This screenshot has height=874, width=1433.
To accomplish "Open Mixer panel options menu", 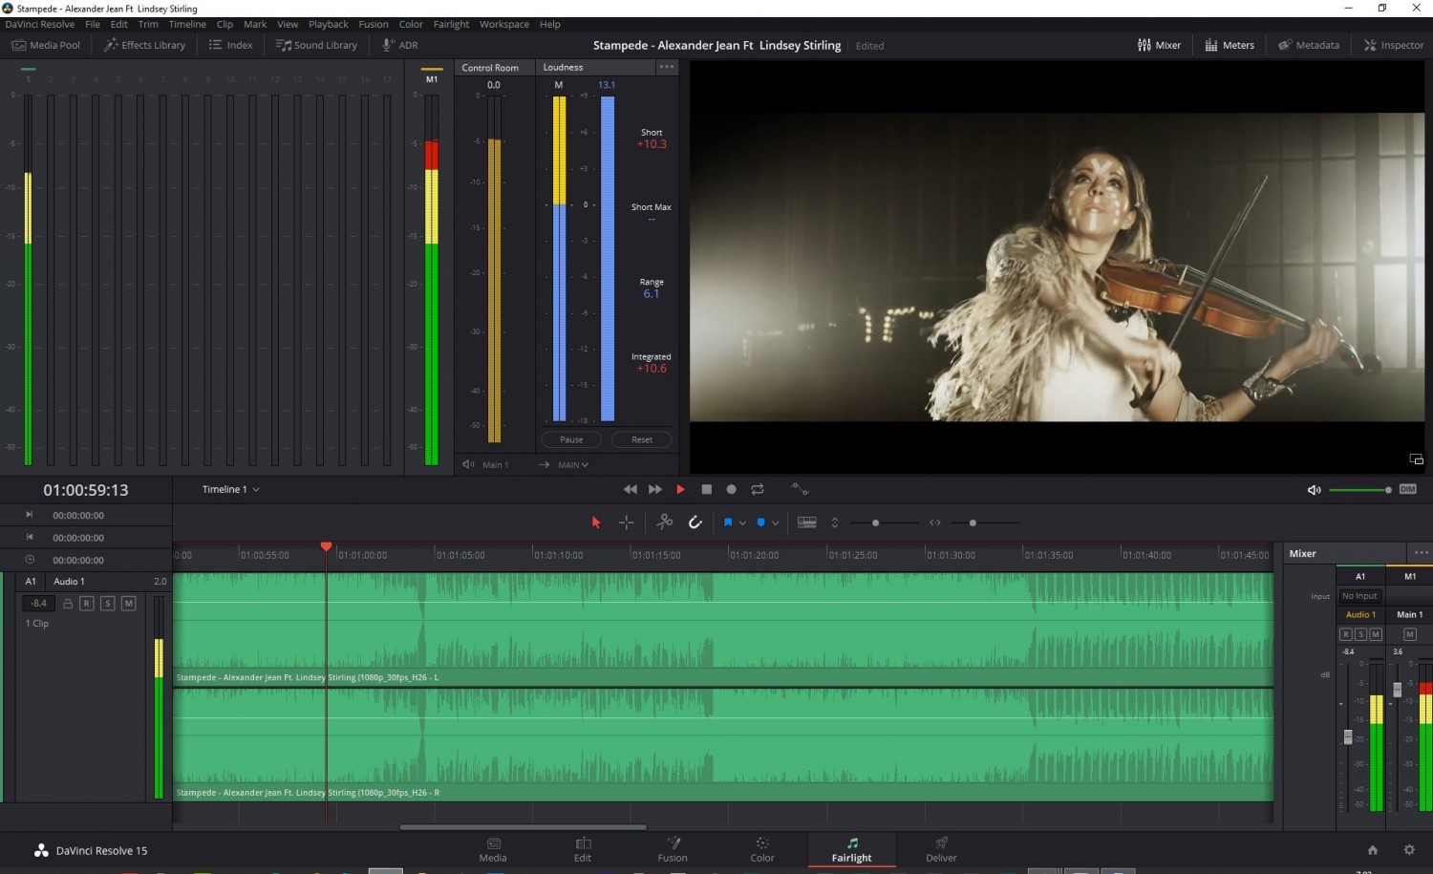I will (1421, 553).
